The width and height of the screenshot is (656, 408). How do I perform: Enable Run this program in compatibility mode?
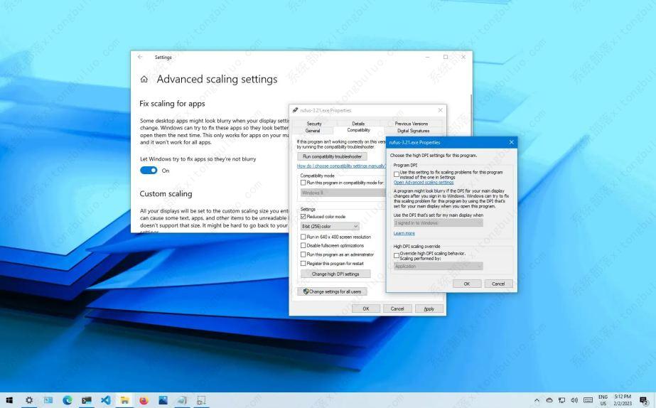click(303, 183)
